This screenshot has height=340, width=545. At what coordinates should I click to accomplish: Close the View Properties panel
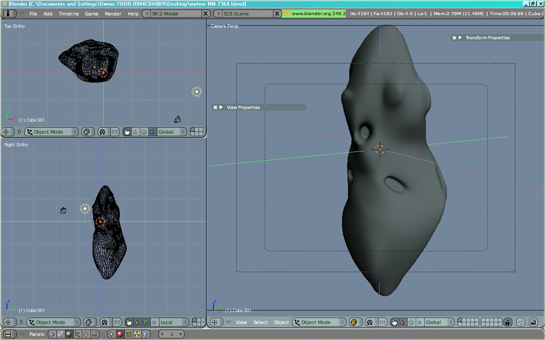215,107
